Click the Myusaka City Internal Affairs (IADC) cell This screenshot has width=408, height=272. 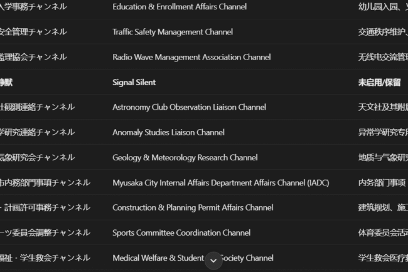220,182
